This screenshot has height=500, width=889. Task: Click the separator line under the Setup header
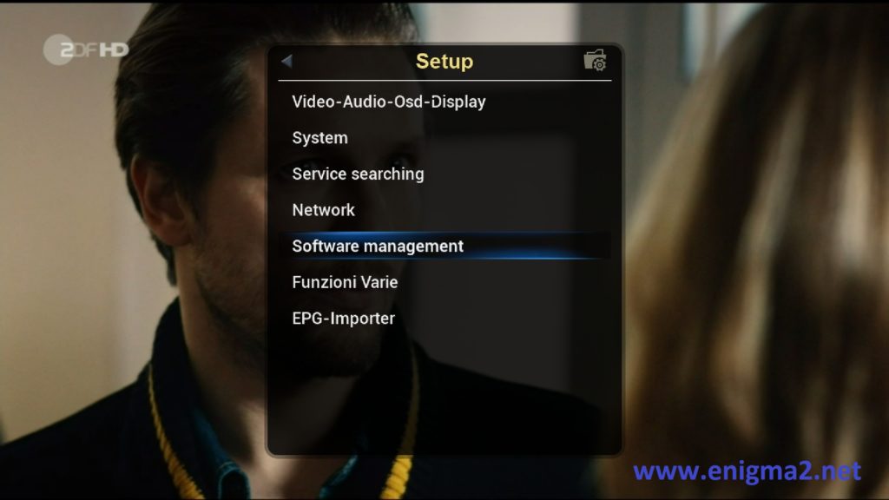443,80
